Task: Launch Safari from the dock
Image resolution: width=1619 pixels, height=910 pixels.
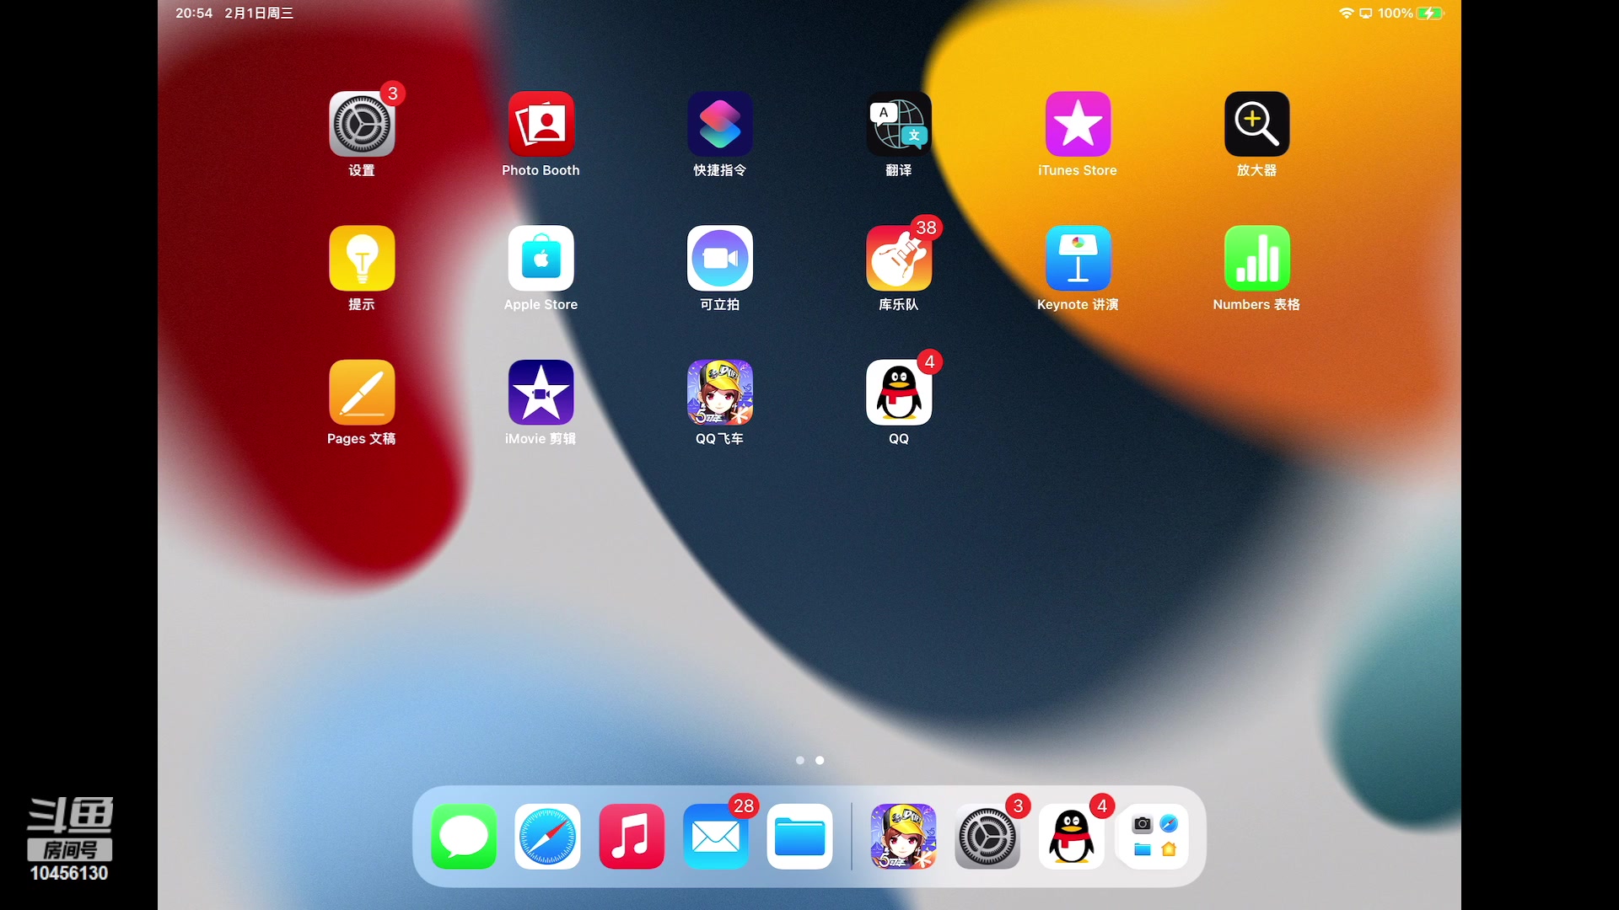Action: 547,837
